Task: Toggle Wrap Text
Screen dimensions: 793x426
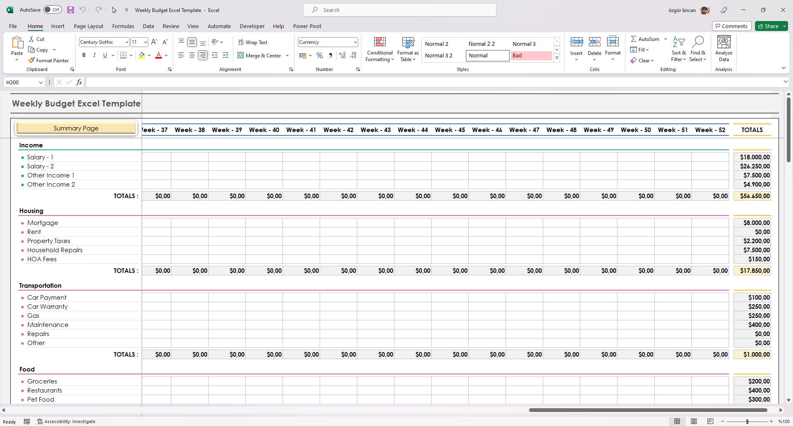Action: tap(252, 42)
